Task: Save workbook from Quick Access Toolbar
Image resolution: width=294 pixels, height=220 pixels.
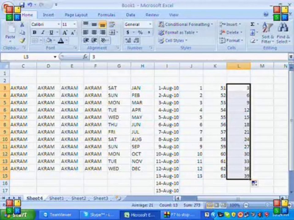Action: pos(22,5)
